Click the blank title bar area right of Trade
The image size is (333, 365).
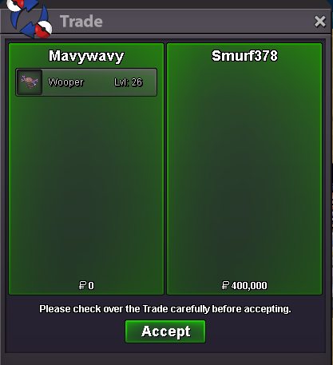[x=208, y=22]
